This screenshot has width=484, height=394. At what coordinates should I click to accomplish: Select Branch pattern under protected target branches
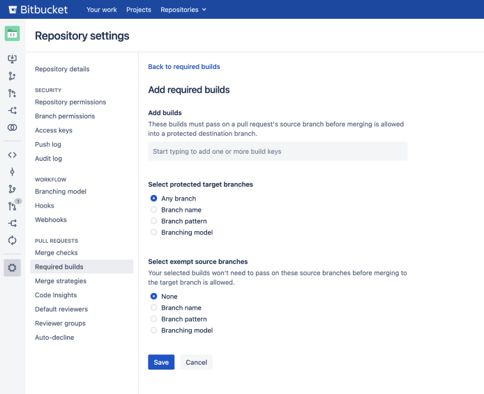[x=154, y=221]
